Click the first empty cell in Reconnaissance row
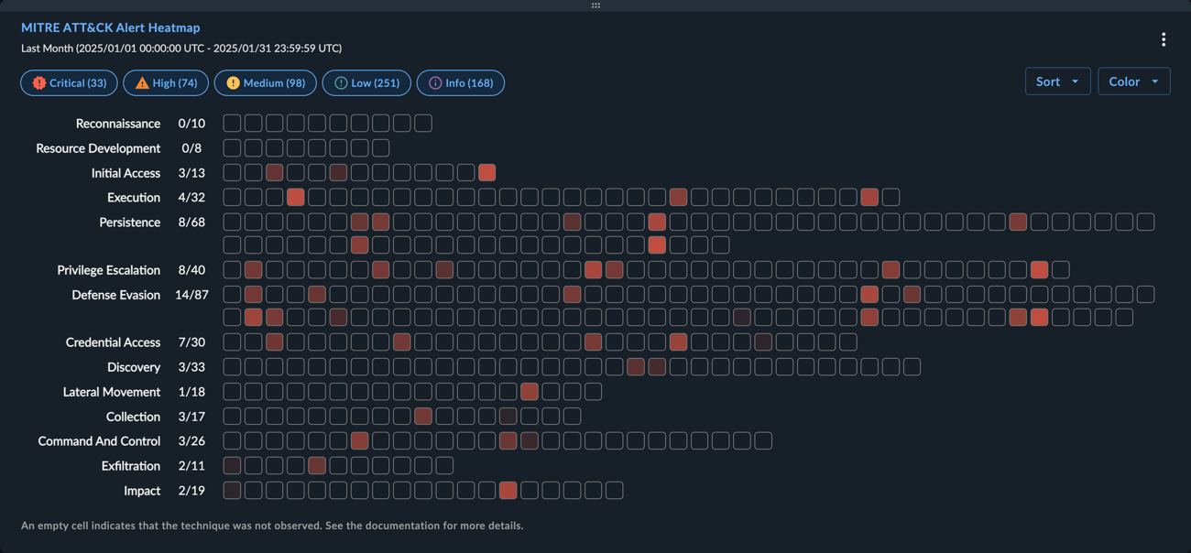Image resolution: width=1191 pixels, height=553 pixels. coord(233,123)
